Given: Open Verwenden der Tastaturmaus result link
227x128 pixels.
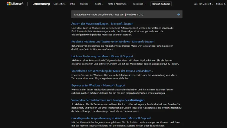Looking at the screenshot, I should click(x=108, y=100).
